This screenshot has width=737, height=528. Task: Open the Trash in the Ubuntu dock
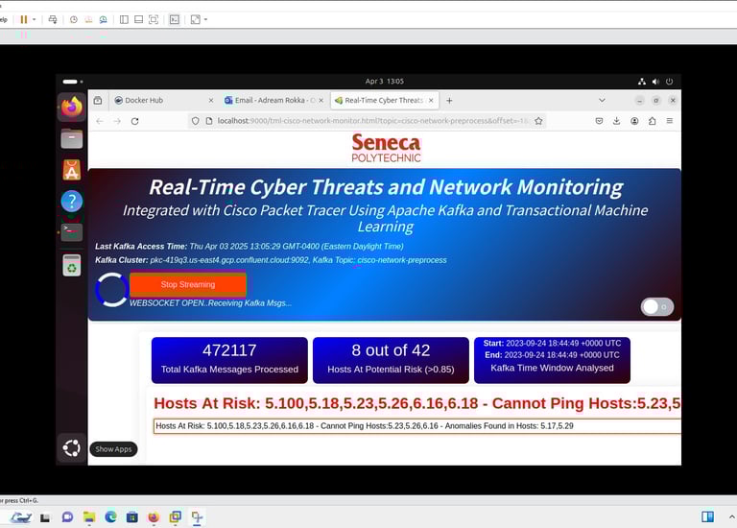71,265
